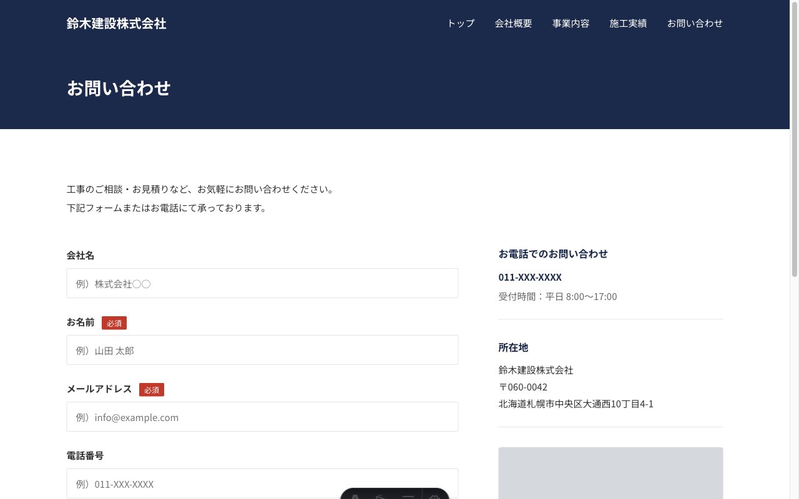Screen dimensions: 799x499
Task: Click the メールアドレス input field
Action: click(x=262, y=417)
